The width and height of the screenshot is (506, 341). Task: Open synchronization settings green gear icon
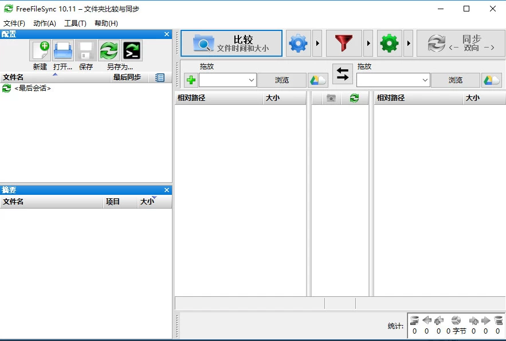[389, 44]
